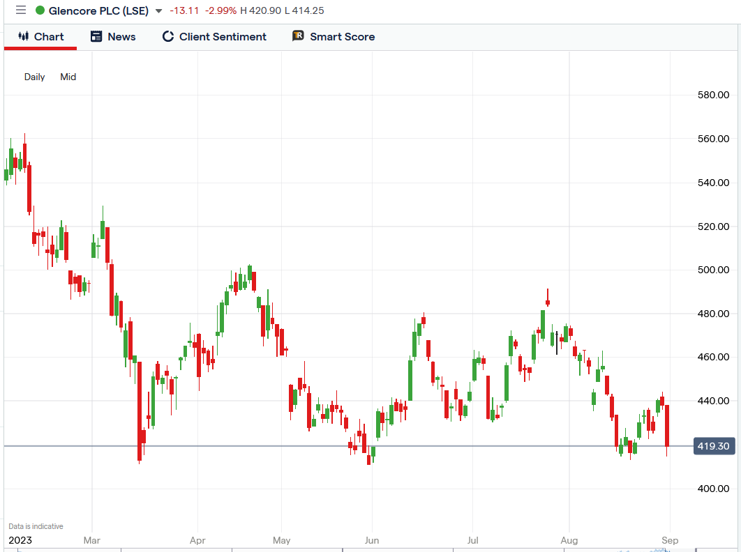The width and height of the screenshot is (741, 552).
Task: Click the 400.00 price axis label
Action: pos(713,489)
